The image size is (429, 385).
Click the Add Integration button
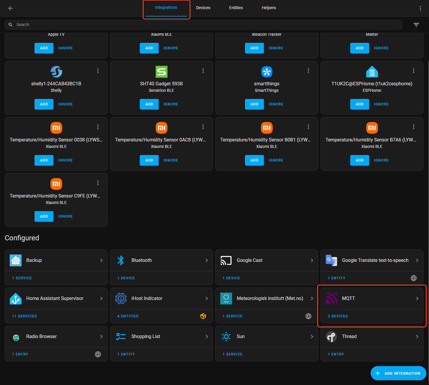(398, 373)
